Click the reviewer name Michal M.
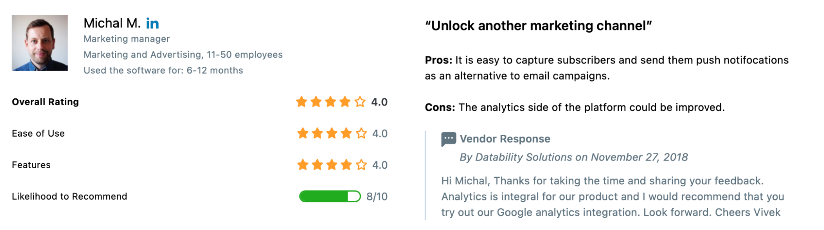Image resolution: width=824 pixels, height=230 pixels. [x=112, y=23]
